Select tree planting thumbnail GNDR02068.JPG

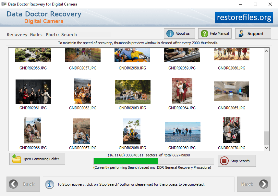[132, 131]
